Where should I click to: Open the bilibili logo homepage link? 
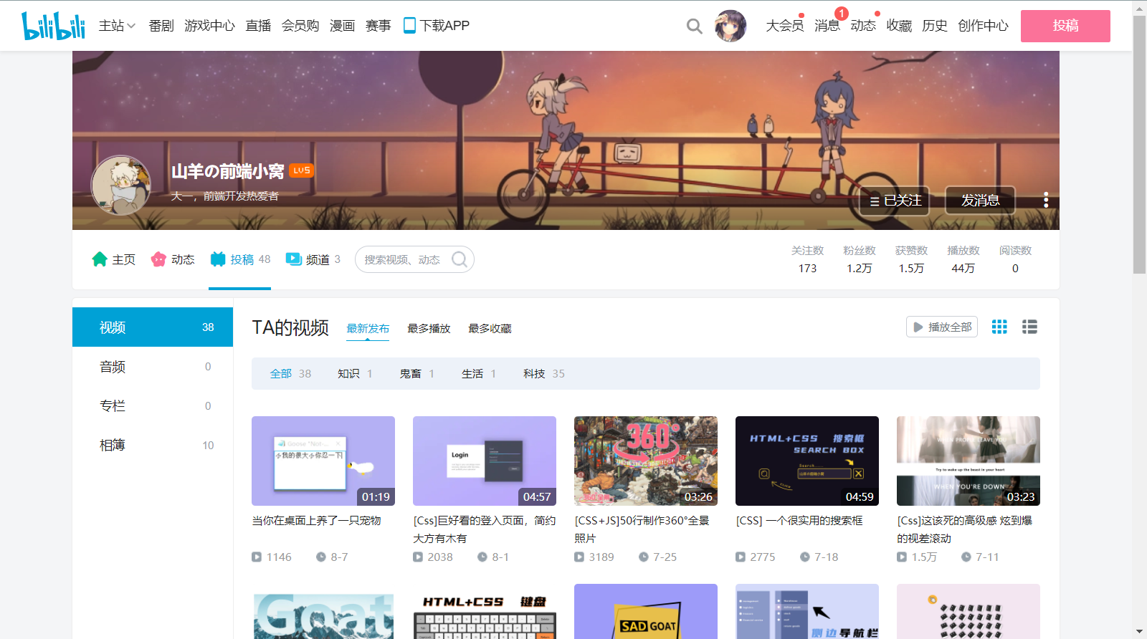(x=54, y=26)
